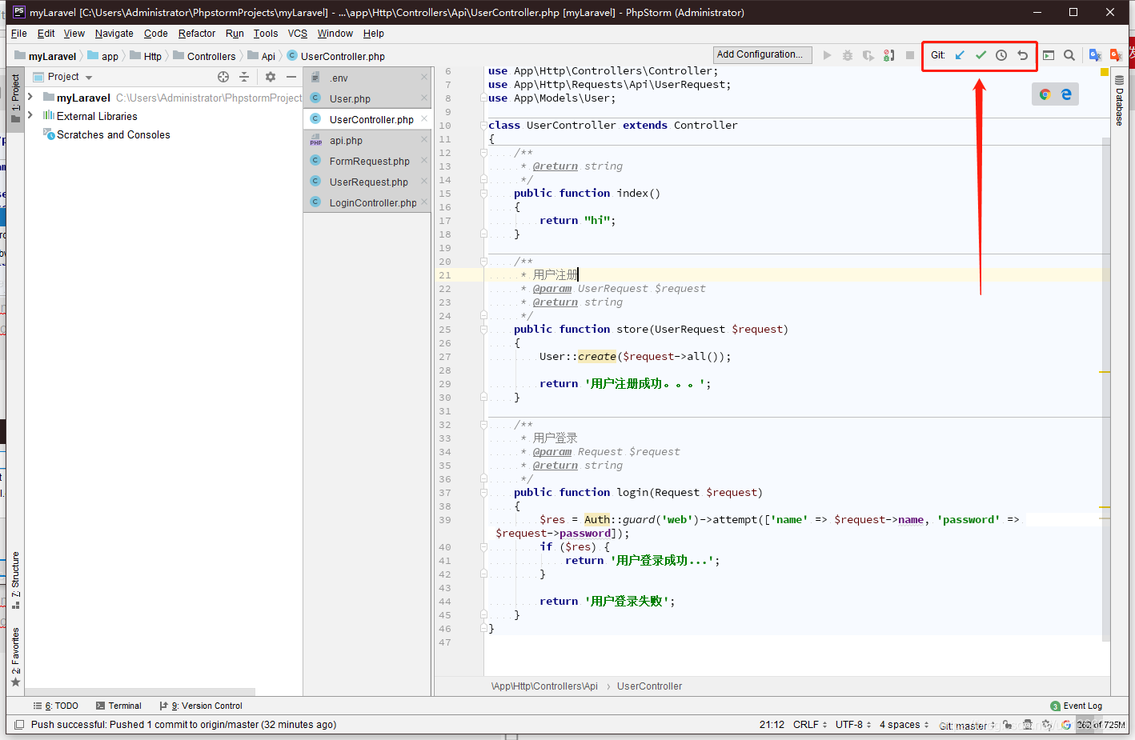Open Git Show History clock icon
Viewport: 1135px width, 740px height.
(1001, 55)
